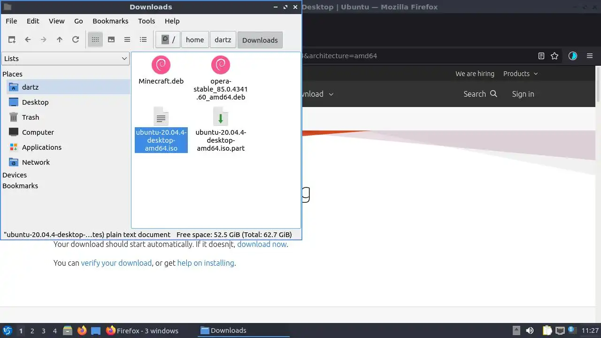
Task: Open the Lubuntu start menu
Action: coord(8,330)
